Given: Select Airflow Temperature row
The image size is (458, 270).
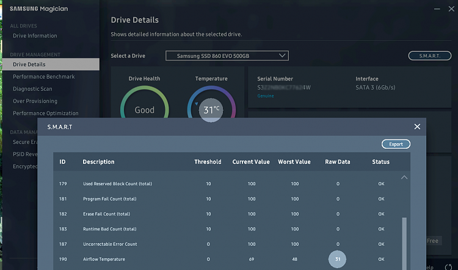Looking at the screenshot, I should [227, 259].
